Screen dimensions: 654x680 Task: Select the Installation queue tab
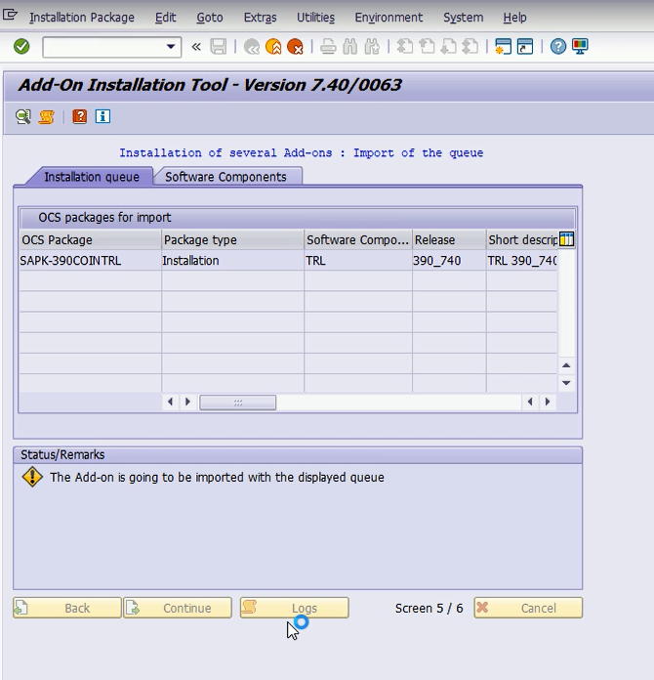(84, 177)
